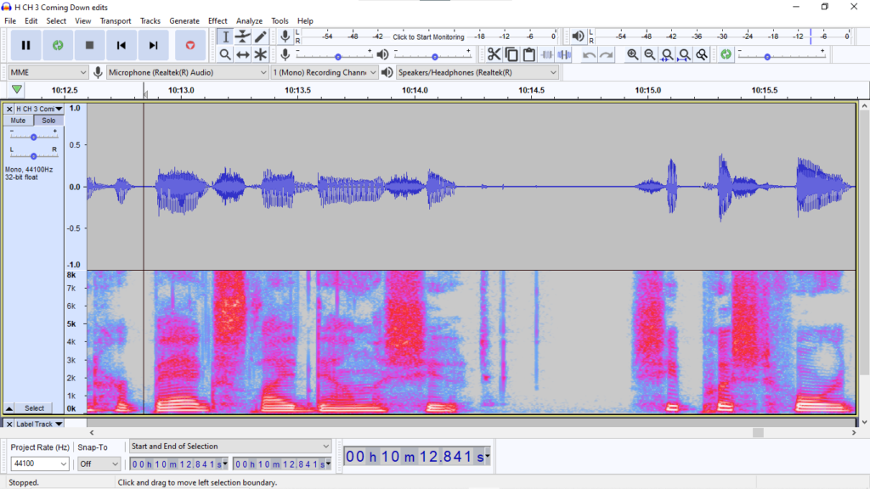The image size is (870, 489).
Task: Click the selection end time field
Action: coord(282,464)
